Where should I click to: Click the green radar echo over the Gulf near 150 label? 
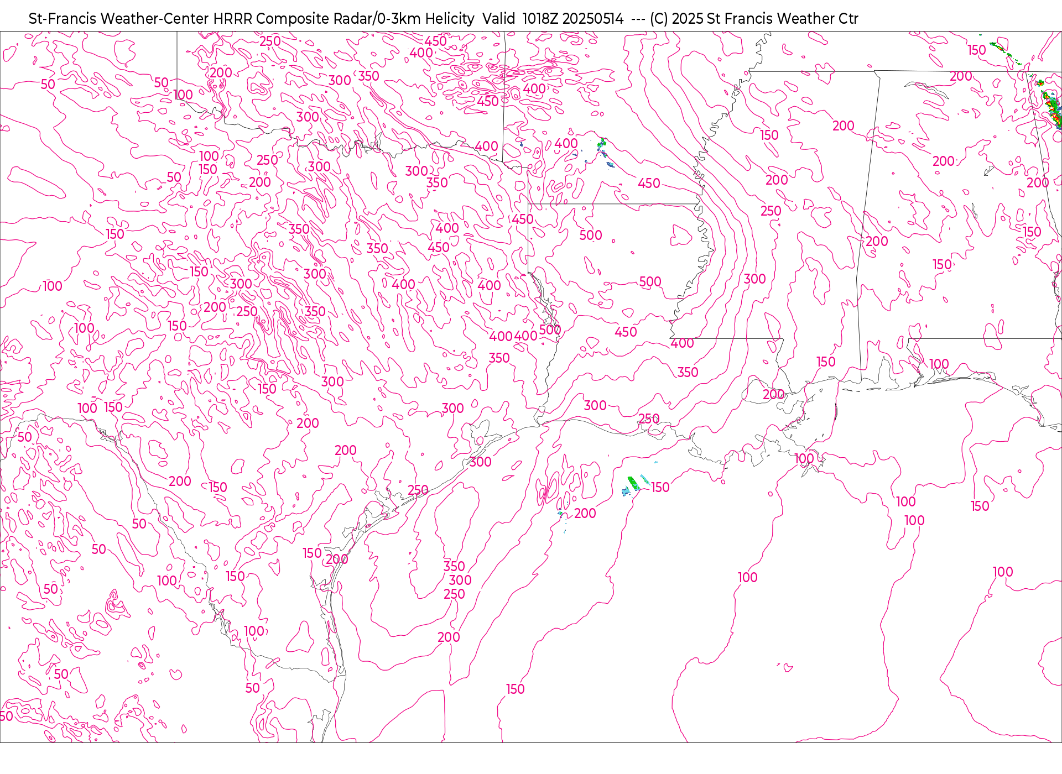coord(634,483)
